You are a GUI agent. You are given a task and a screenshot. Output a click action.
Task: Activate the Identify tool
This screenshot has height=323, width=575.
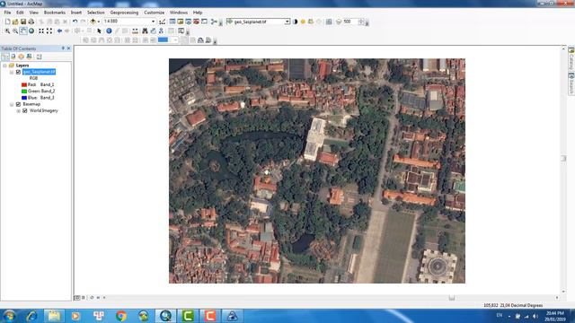pos(109,31)
